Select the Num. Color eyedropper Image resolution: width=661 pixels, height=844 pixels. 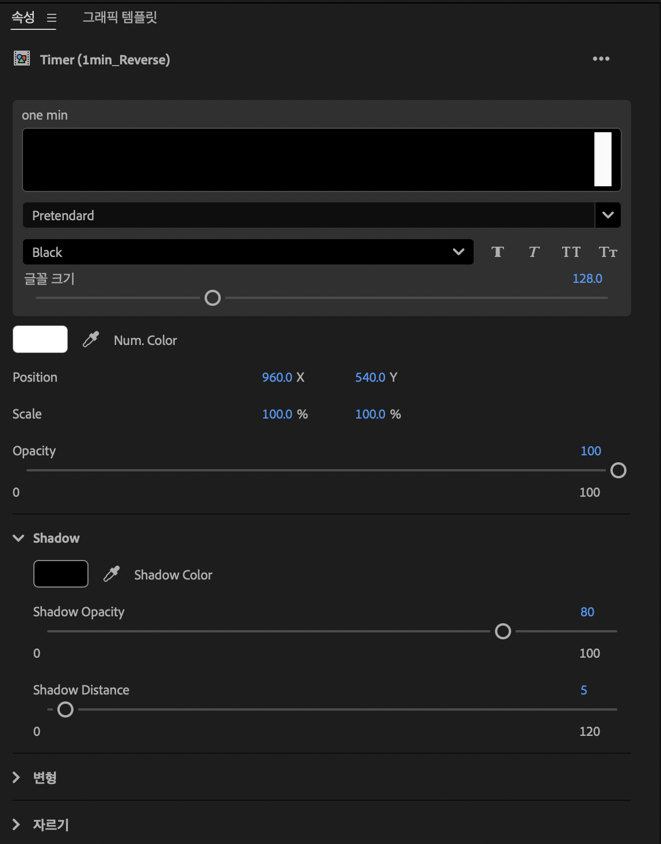[x=91, y=339]
